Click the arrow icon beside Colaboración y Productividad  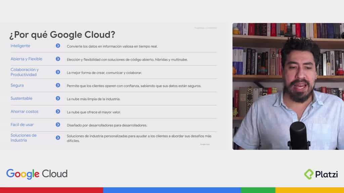click(58, 72)
